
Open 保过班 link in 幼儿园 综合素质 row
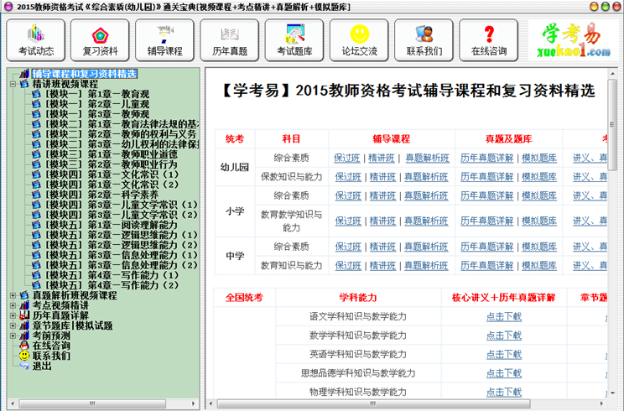pos(346,158)
